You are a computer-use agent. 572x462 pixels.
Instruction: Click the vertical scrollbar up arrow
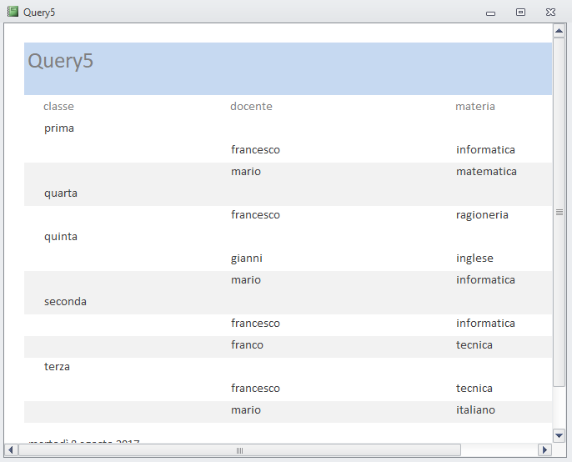559,31
